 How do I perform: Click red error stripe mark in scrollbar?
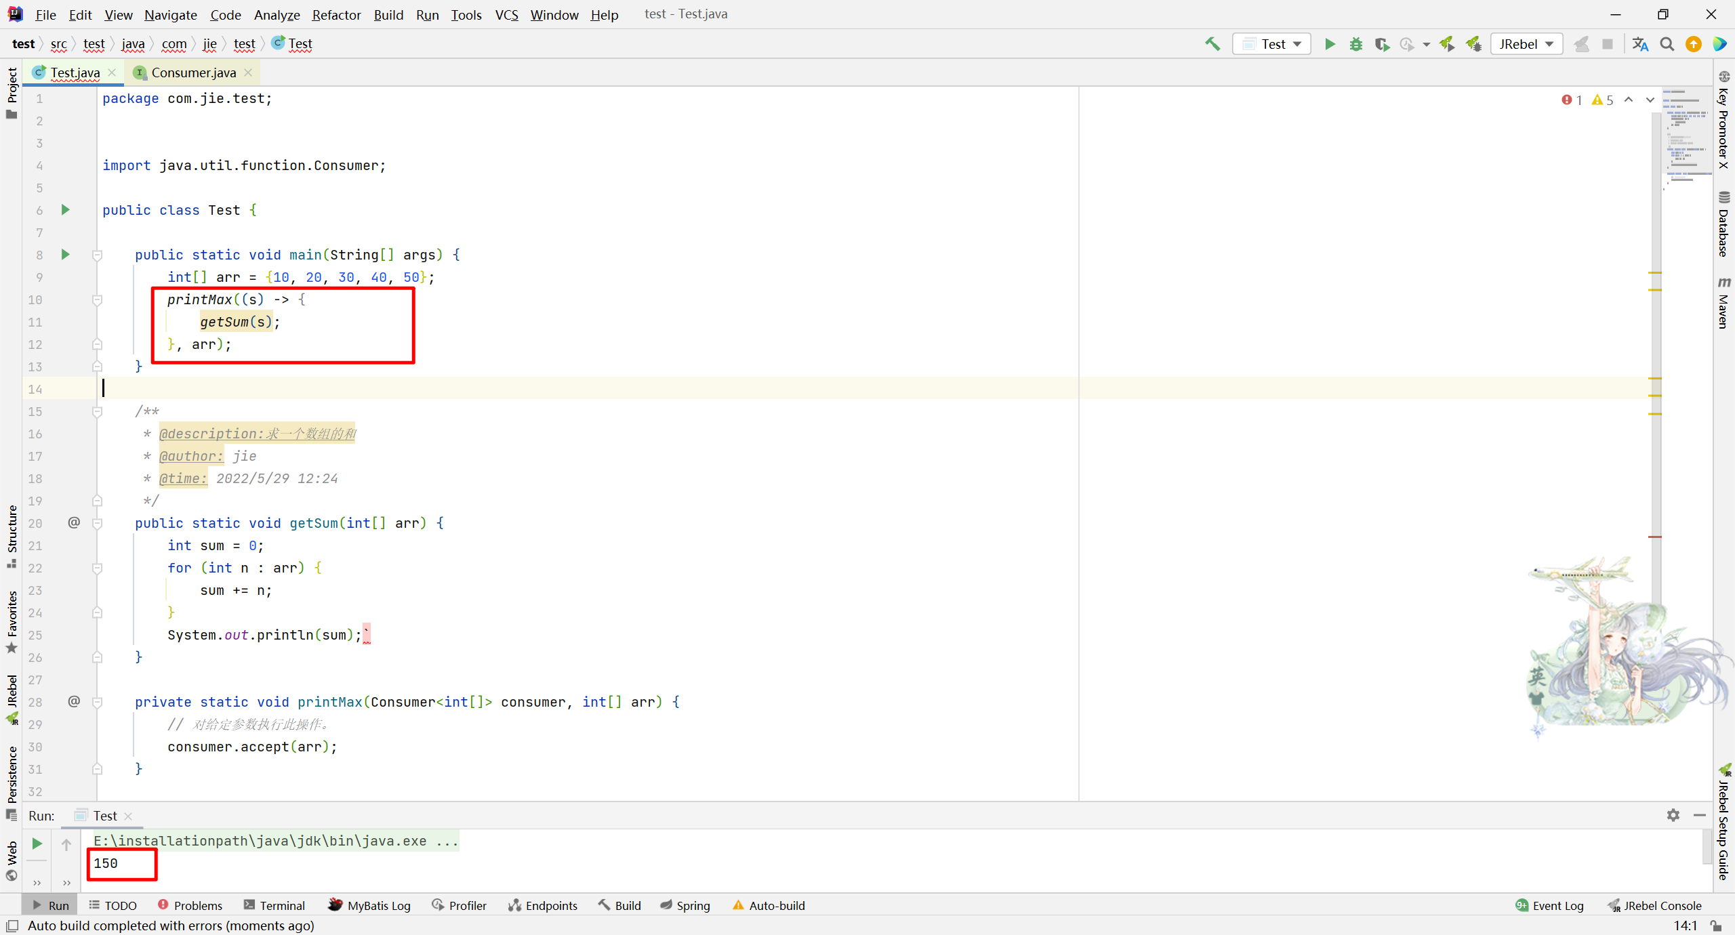tap(1654, 537)
